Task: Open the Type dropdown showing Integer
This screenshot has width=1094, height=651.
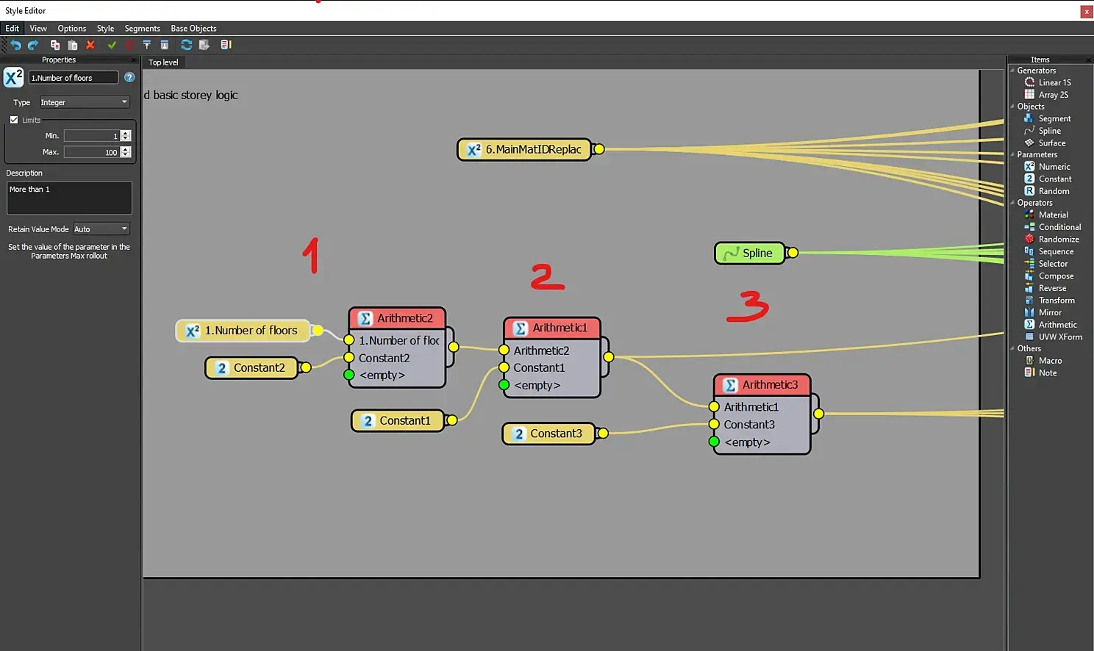Action: (x=85, y=102)
